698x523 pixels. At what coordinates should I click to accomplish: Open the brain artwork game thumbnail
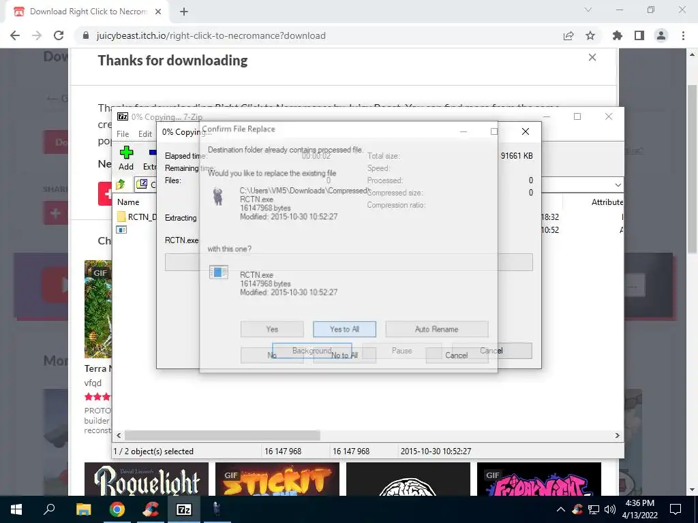coord(408,479)
